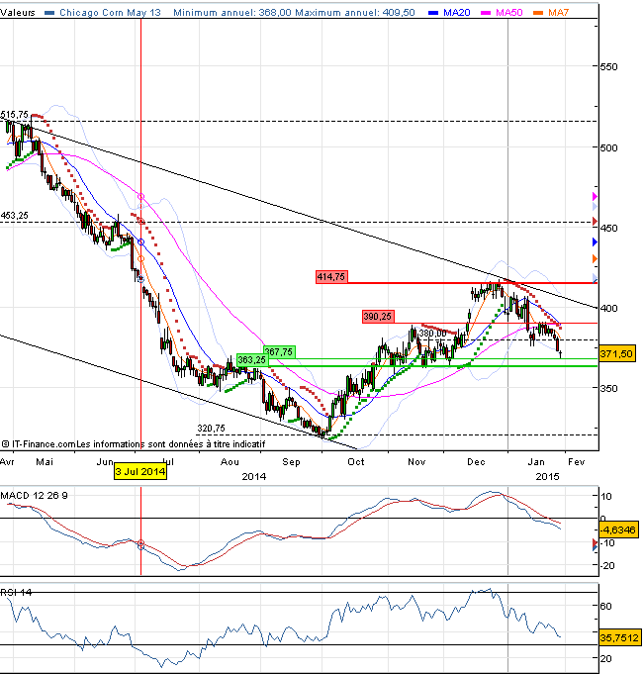Click the yellow 3 Jul 2014 date marker
The image size is (644, 674).
pyautogui.click(x=140, y=471)
